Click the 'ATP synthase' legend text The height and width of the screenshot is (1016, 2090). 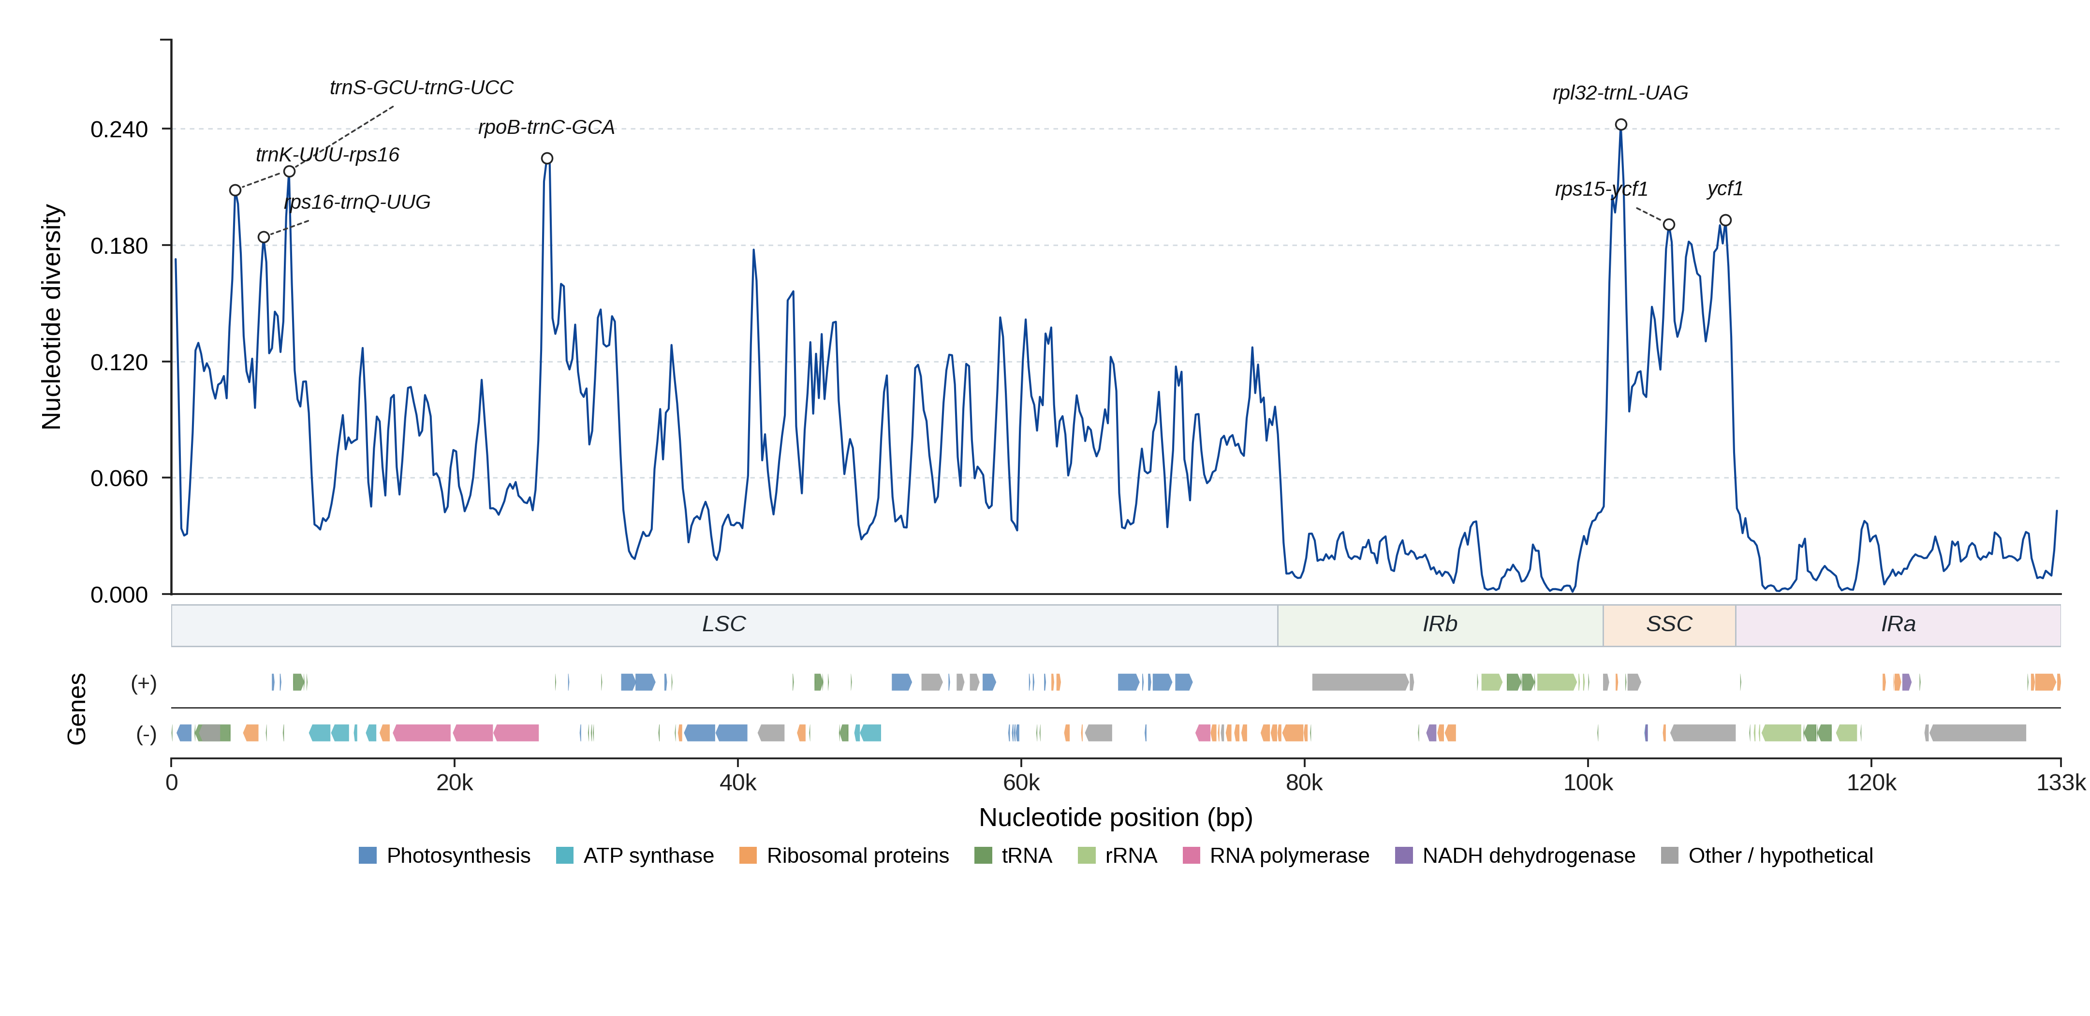(648, 856)
